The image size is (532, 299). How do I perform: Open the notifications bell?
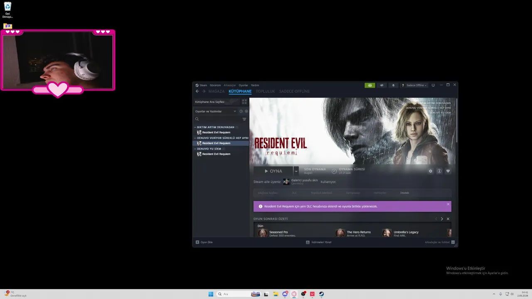click(x=393, y=85)
